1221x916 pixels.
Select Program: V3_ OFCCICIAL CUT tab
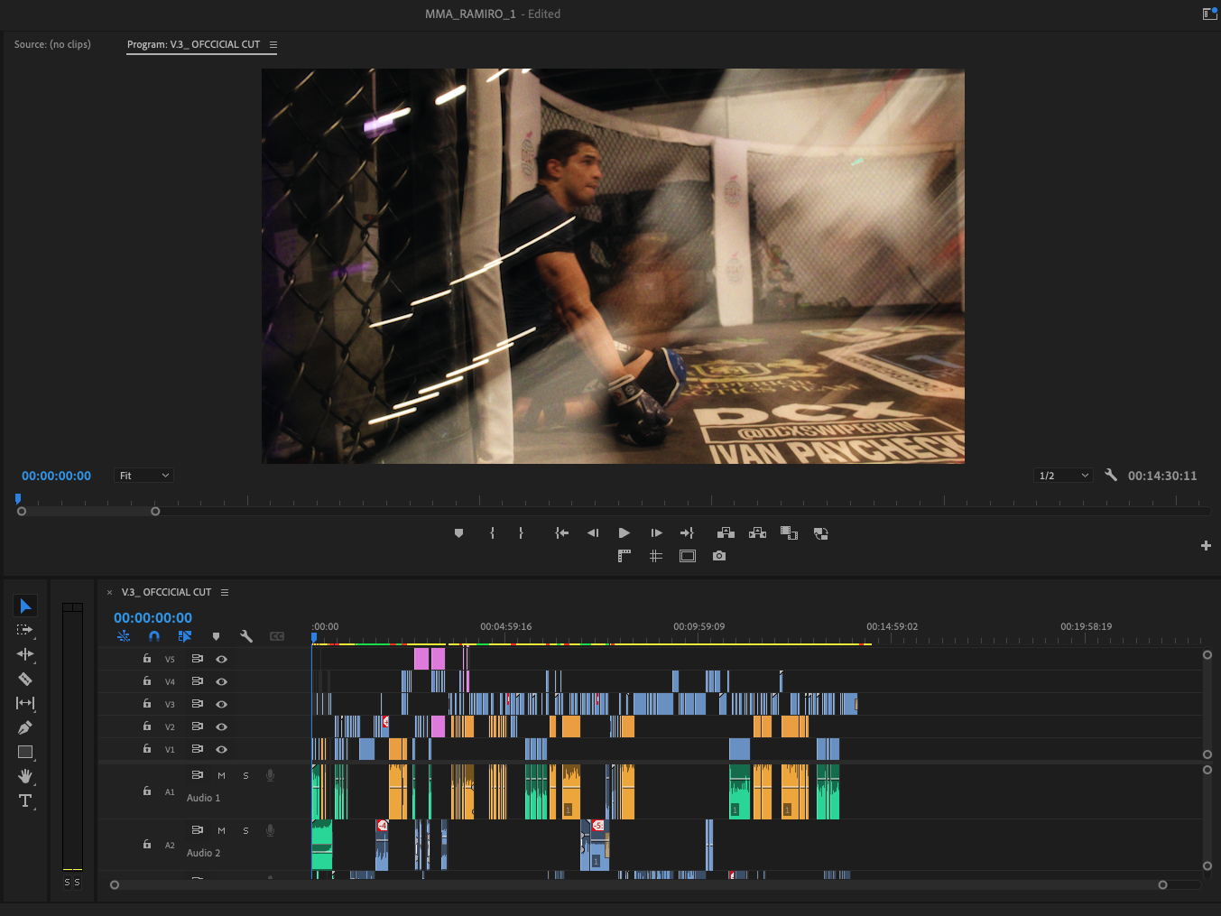[x=193, y=44]
